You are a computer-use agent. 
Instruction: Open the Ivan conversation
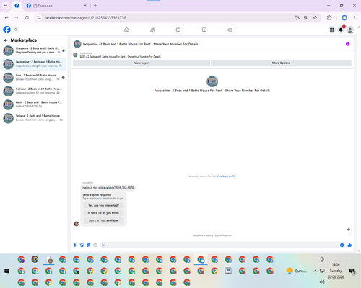point(34,77)
